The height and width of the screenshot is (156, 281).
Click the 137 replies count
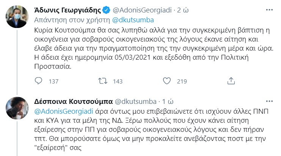(54, 81)
